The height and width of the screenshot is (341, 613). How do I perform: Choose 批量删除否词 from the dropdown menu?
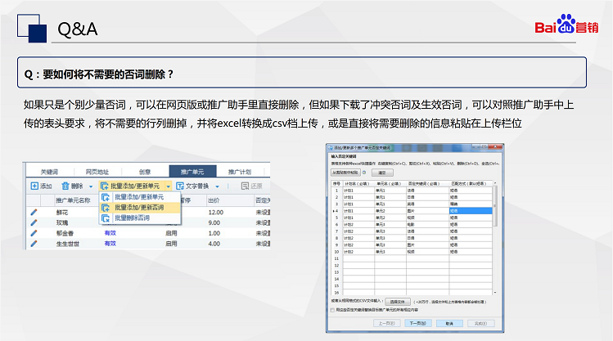(x=132, y=218)
